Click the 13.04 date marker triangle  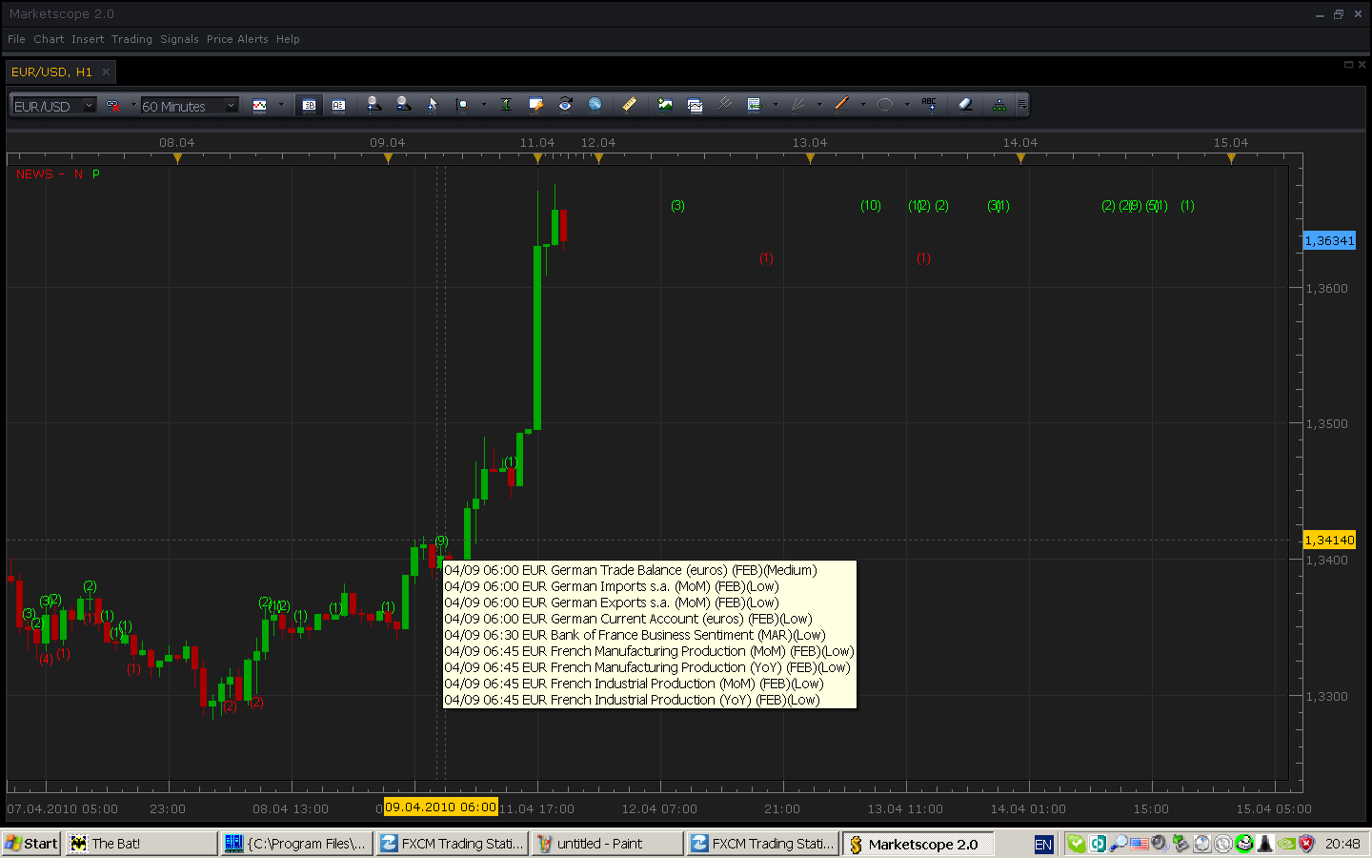(x=810, y=158)
